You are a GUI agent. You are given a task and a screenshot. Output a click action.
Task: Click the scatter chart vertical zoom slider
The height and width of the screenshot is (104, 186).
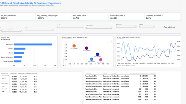coord(63,62)
